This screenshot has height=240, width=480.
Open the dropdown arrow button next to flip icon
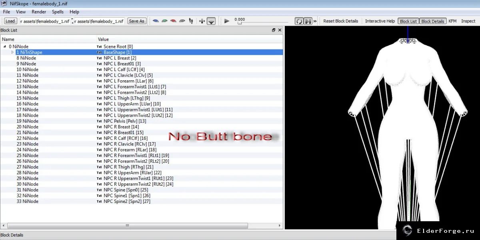pyautogui.click(x=212, y=21)
